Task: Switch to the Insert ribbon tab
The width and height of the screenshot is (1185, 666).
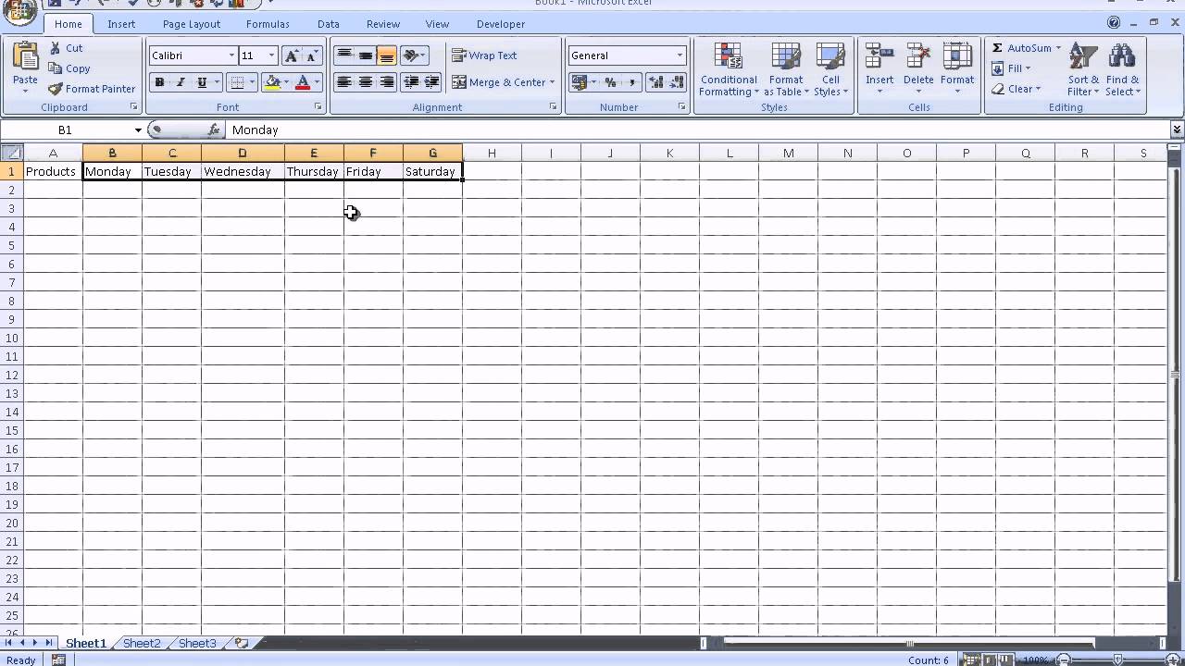Action: [x=121, y=24]
